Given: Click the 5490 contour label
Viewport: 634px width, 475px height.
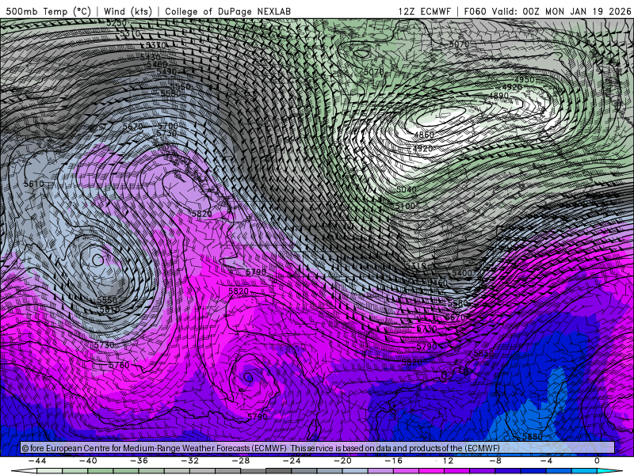Looking at the screenshot, I should point(166,72).
